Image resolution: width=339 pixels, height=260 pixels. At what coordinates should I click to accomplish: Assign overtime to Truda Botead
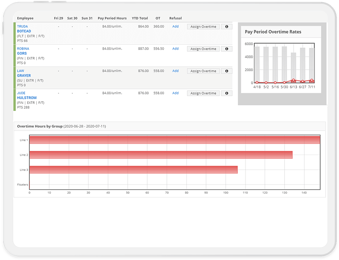coord(203,27)
